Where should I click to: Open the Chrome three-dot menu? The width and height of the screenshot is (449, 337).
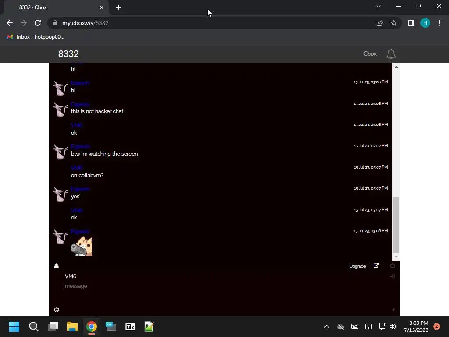(x=439, y=23)
